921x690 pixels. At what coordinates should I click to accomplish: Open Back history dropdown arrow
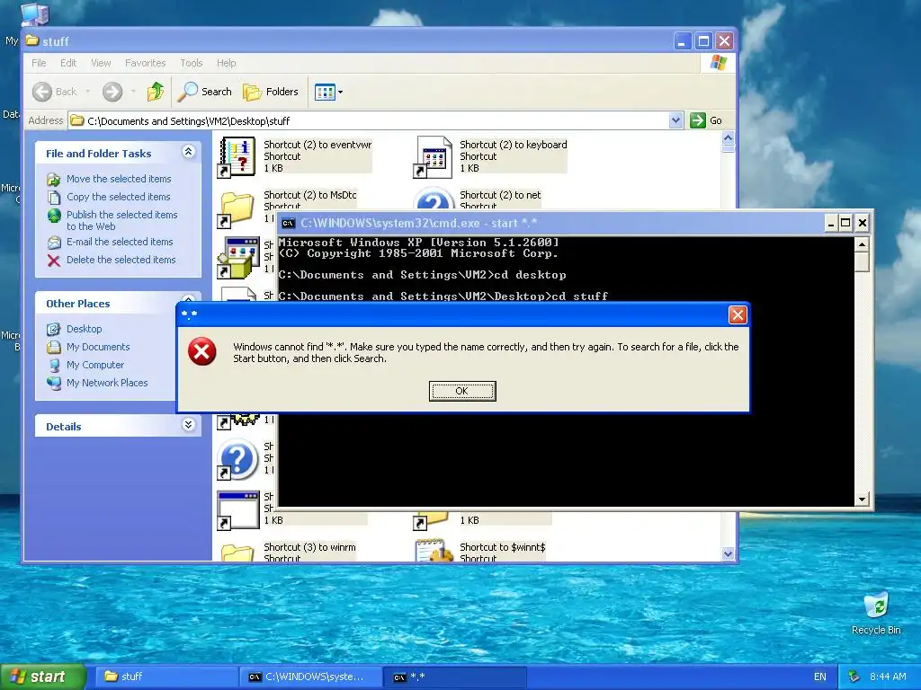point(88,92)
